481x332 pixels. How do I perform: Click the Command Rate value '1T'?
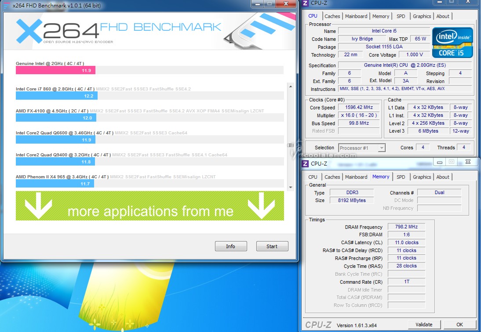406,281
